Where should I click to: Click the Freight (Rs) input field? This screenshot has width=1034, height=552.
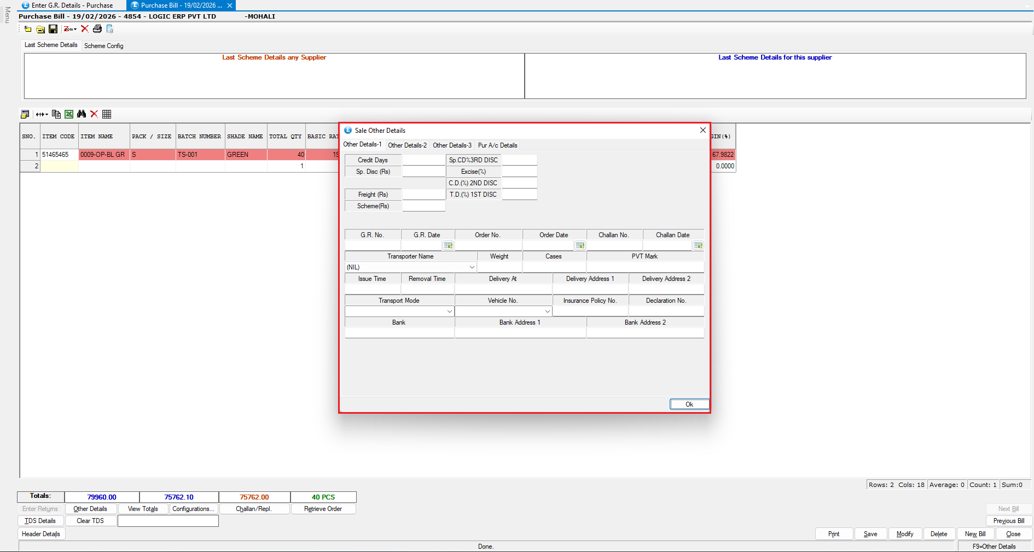pos(423,195)
